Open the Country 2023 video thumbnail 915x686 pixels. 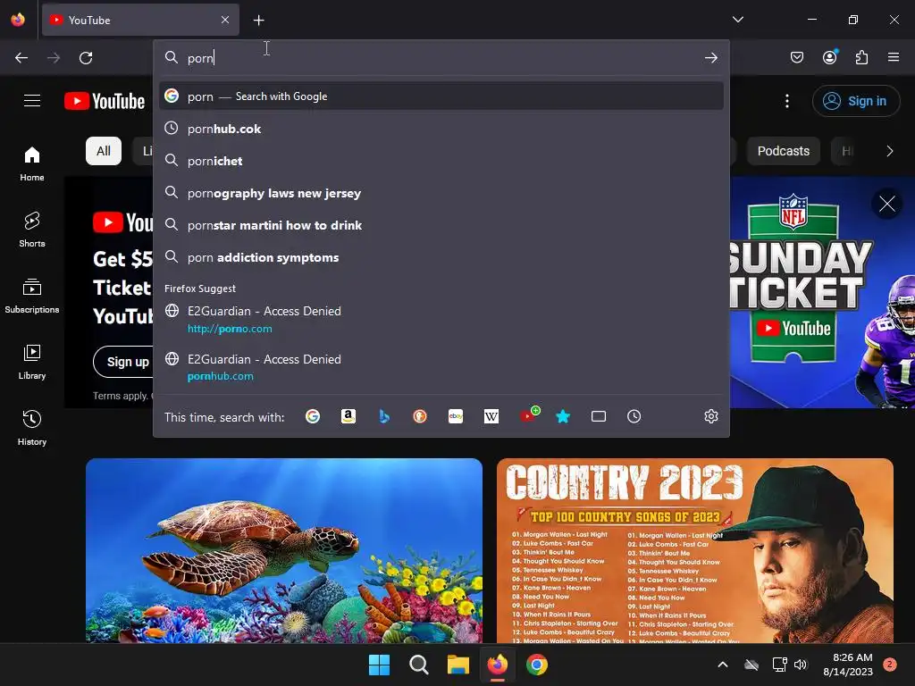[x=695, y=550]
